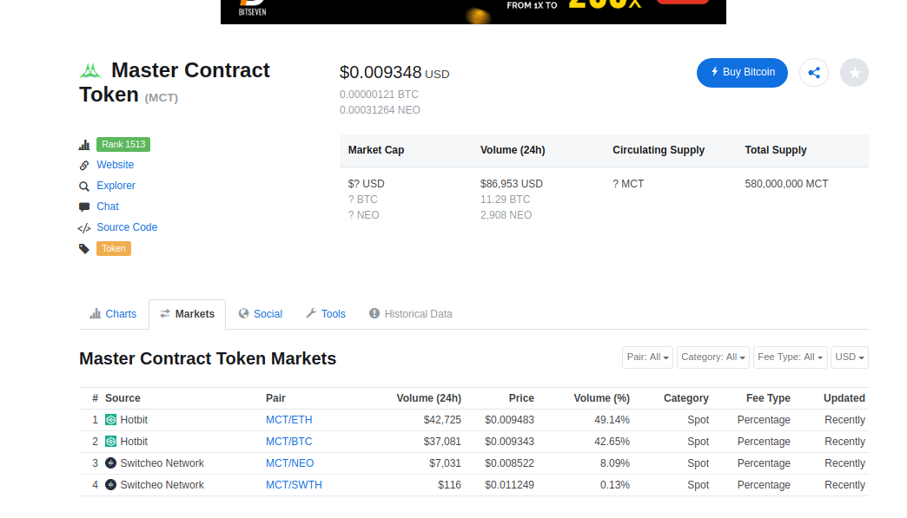
Task: Sort by the Source column header
Action: pos(122,398)
